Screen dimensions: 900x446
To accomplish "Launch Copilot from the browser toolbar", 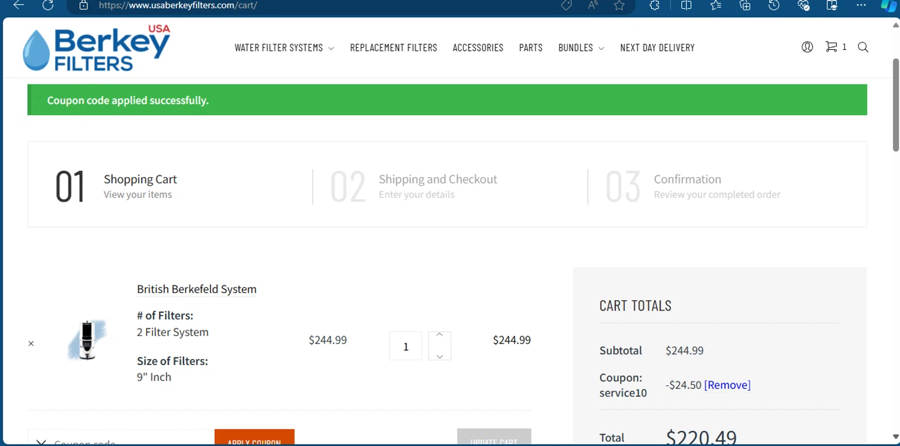I will [x=890, y=5].
